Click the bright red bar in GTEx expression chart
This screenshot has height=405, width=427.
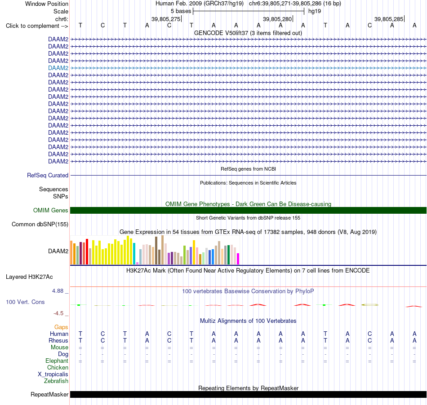point(87,251)
